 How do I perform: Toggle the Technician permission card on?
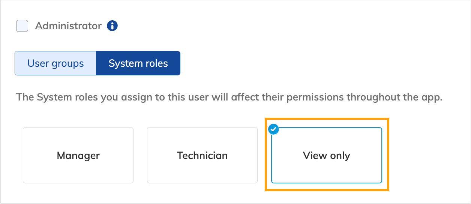click(202, 165)
